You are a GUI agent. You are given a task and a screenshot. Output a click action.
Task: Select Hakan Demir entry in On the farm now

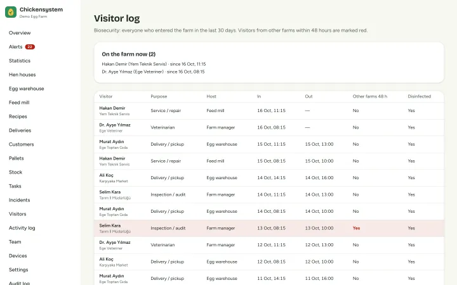pos(154,64)
